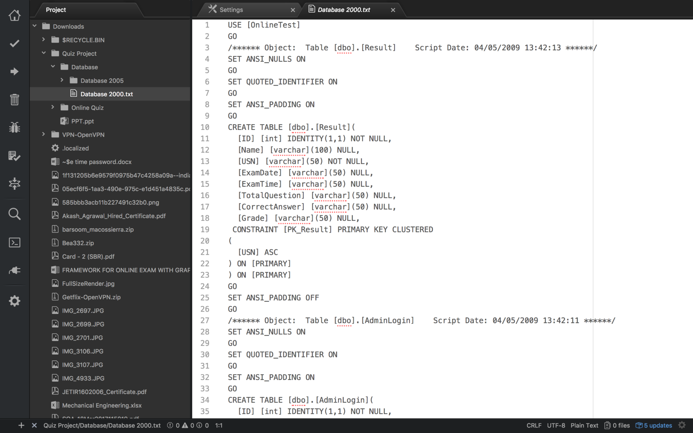Image resolution: width=693 pixels, height=433 pixels.
Task: Click the Source Control icon
Action: [x=14, y=156]
